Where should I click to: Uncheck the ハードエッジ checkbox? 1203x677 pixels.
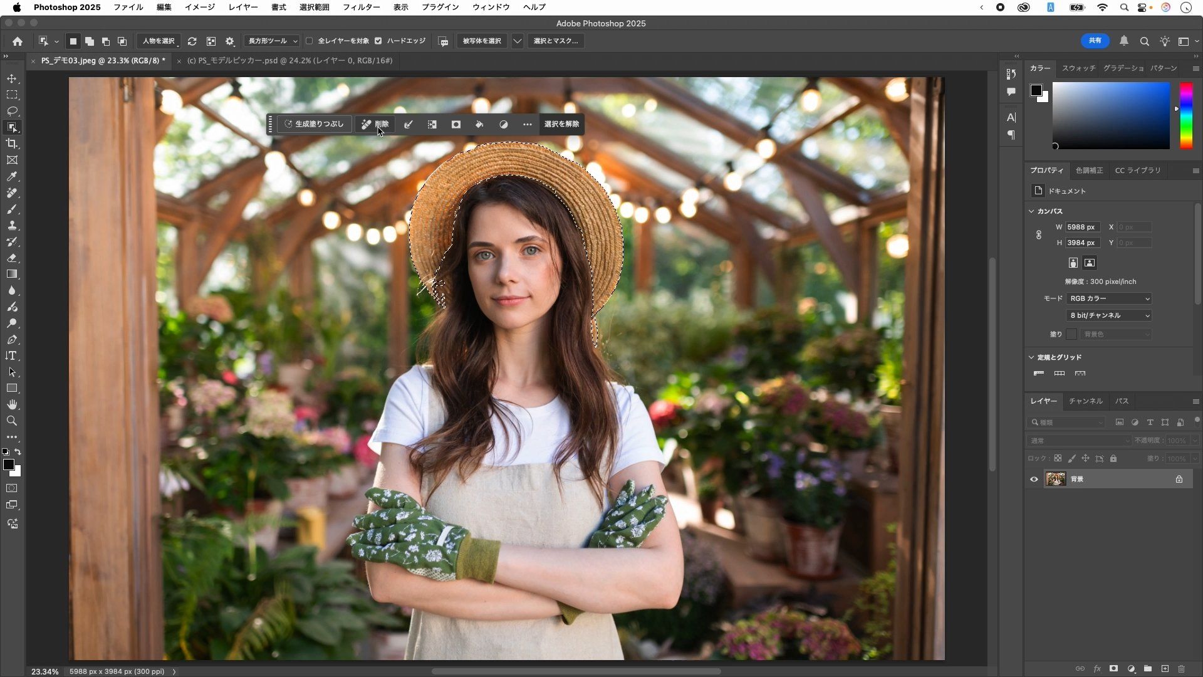pos(378,41)
